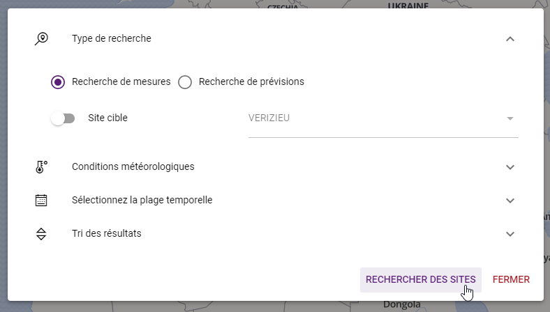Collapse the Type de recherche section
The width and height of the screenshot is (550, 312).
coord(510,38)
